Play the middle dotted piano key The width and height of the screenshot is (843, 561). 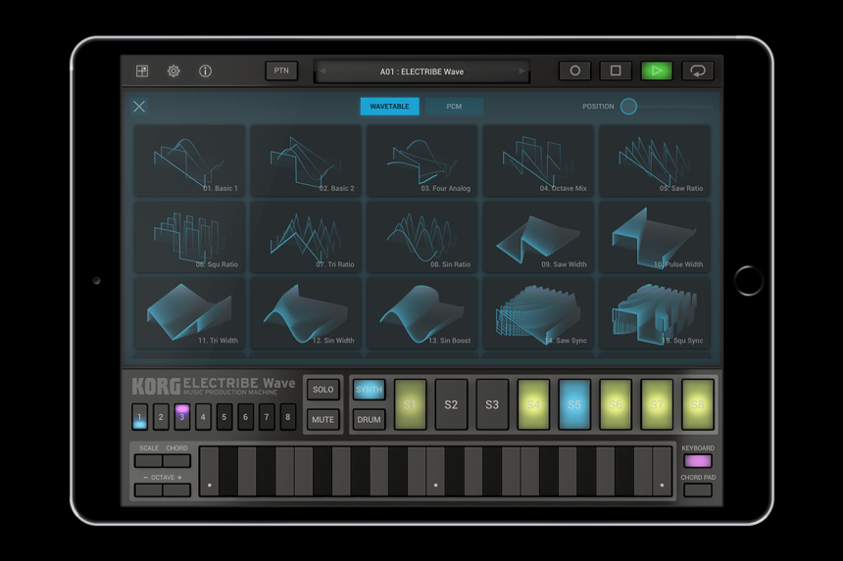[x=435, y=471]
